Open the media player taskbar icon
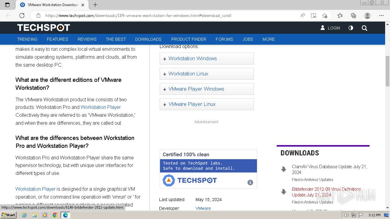The image size is (390, 219). click(45, 215)
